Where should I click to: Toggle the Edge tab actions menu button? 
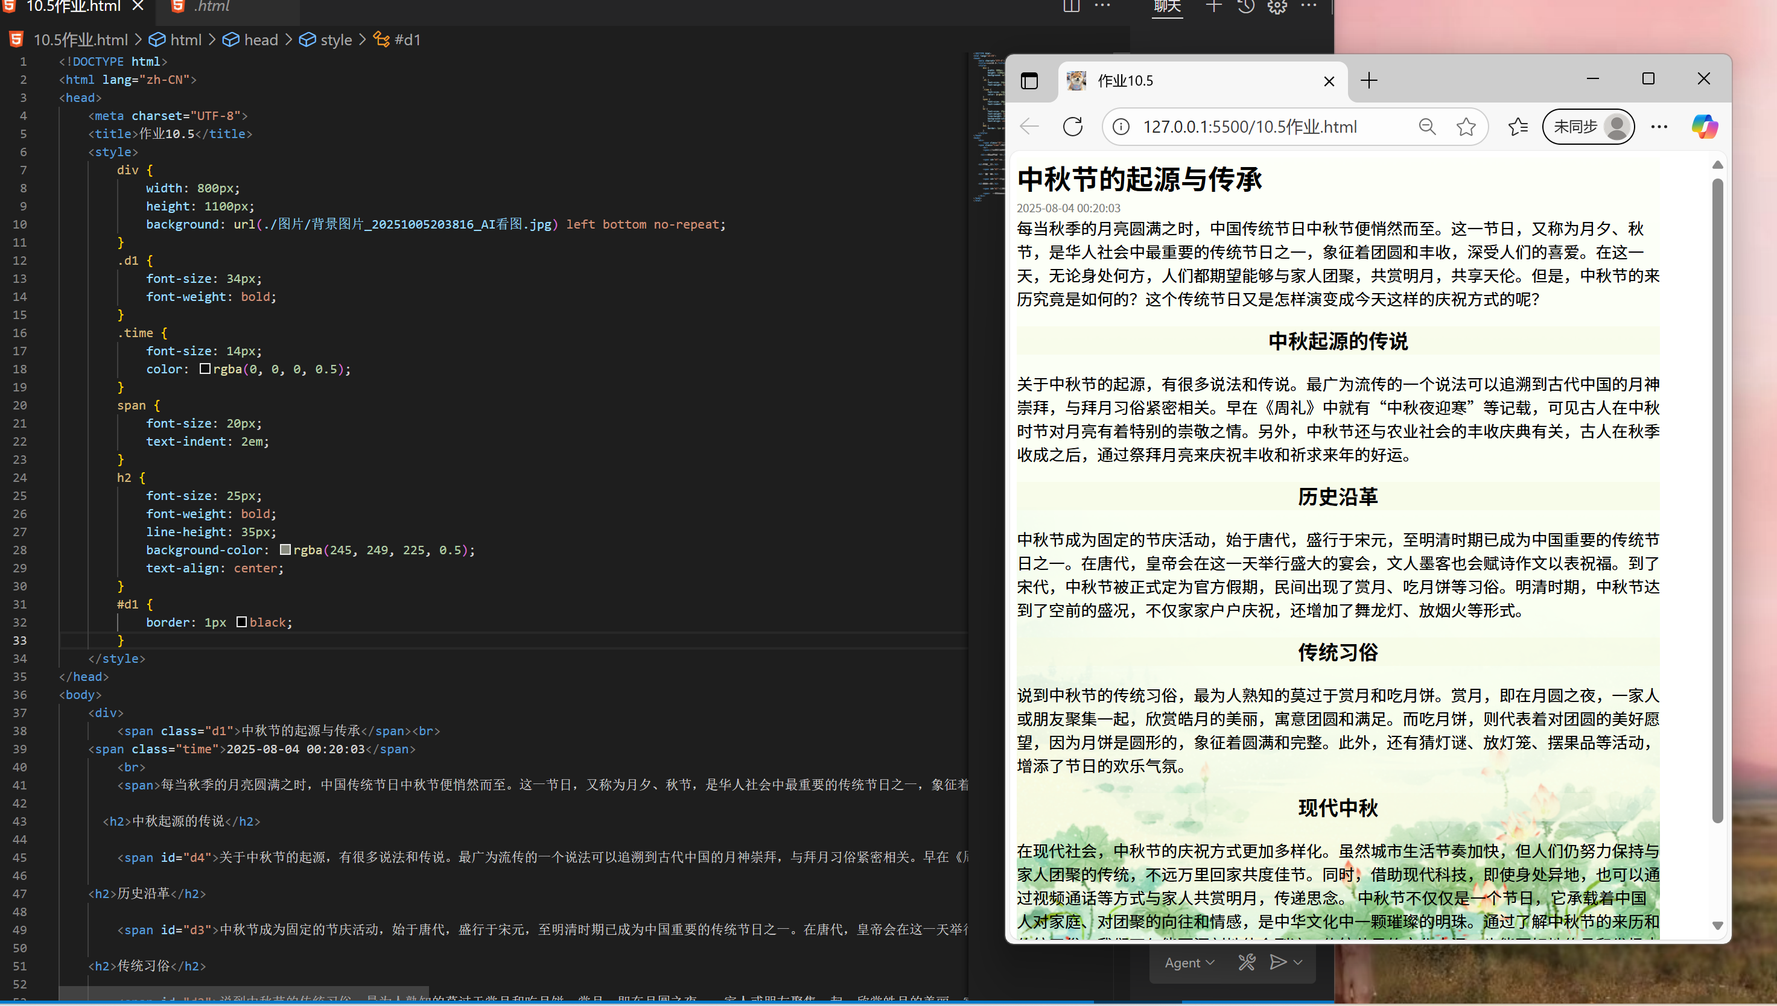pos(1029,81)
